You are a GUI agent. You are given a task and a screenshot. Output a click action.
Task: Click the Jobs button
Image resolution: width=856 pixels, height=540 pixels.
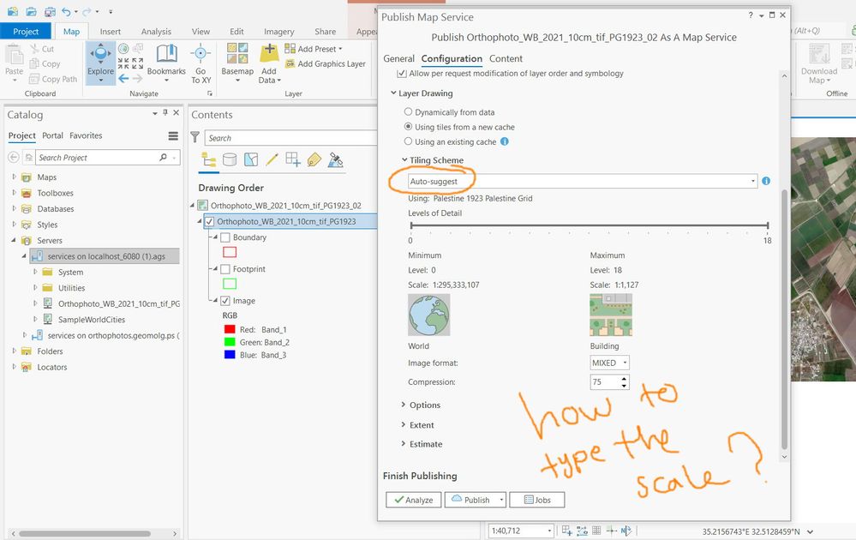pos(536,500)
